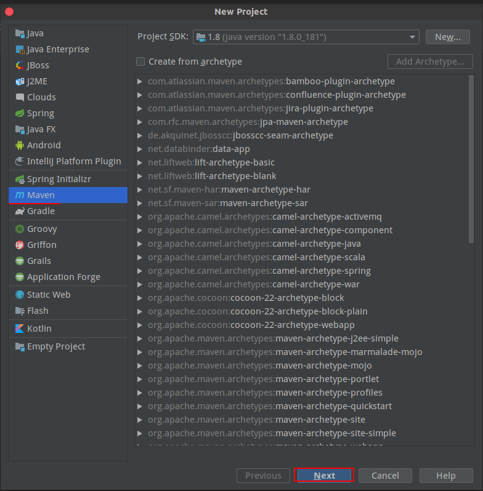Click the Grails icon
Image resolution: width=483 pixels, height=491 pixels.
click(x=20, y=261)
